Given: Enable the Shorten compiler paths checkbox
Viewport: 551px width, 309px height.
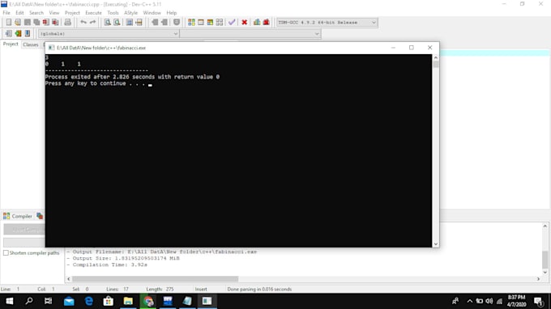Looking at the screenshot, I should click(6, 252).
